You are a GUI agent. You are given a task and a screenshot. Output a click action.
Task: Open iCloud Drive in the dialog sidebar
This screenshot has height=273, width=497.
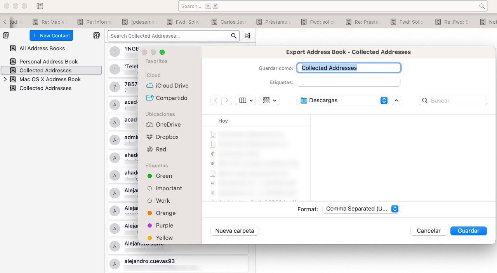click(x=167, y=85)
